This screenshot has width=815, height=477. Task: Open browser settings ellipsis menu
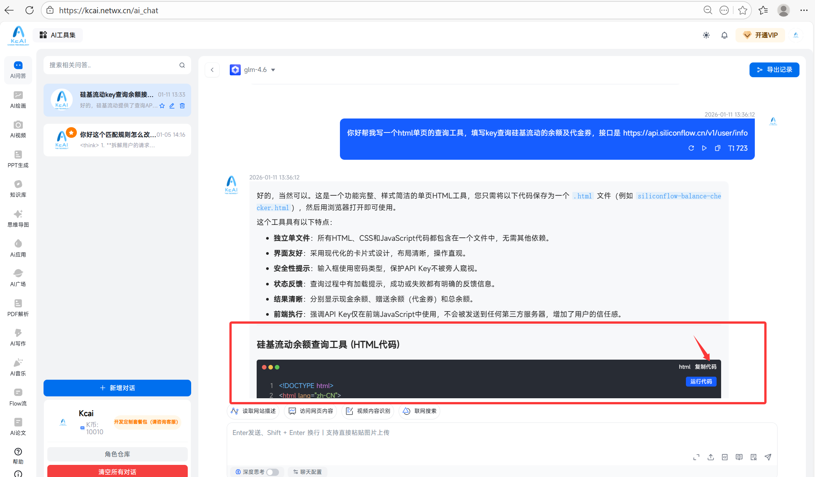tap(804, 10)
